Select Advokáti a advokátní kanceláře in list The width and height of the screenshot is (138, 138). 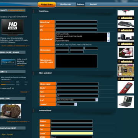coord(69,36)
